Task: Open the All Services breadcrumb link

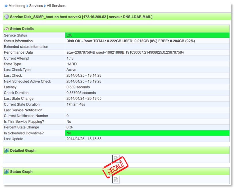Action: point(56,6)
